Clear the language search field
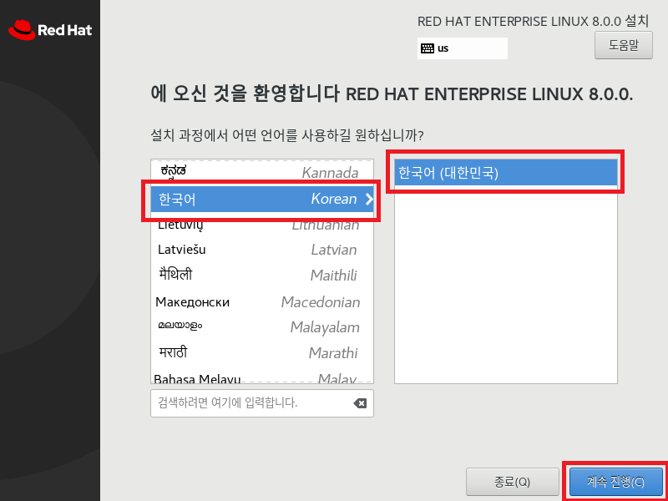668x501 pixels. coord(360,403)
